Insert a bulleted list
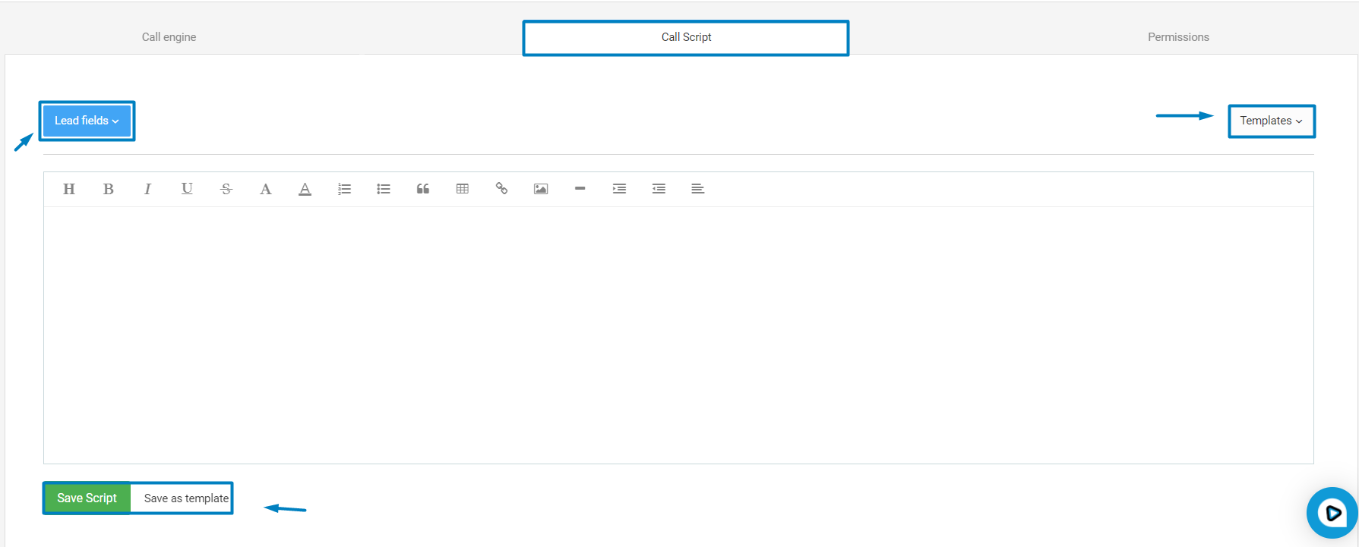This screenshot has height=547, width=1359. 384,189
